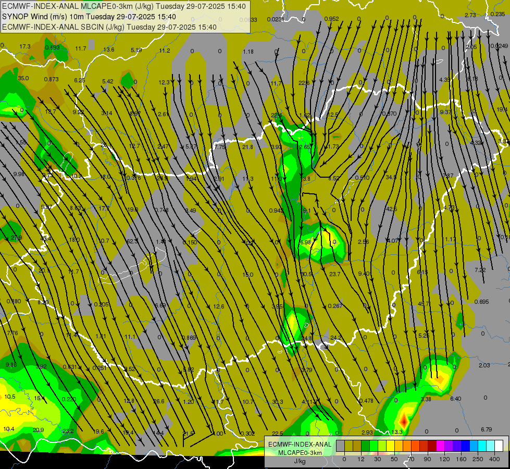Viewport: 510px width, 469px height.
Task: Click the white legend swatch at the end
Action: (x=499, y=446)
